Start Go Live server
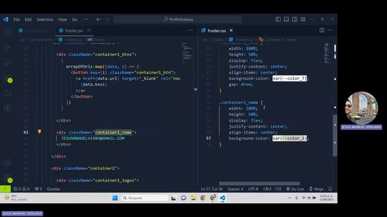 point(295,189)
